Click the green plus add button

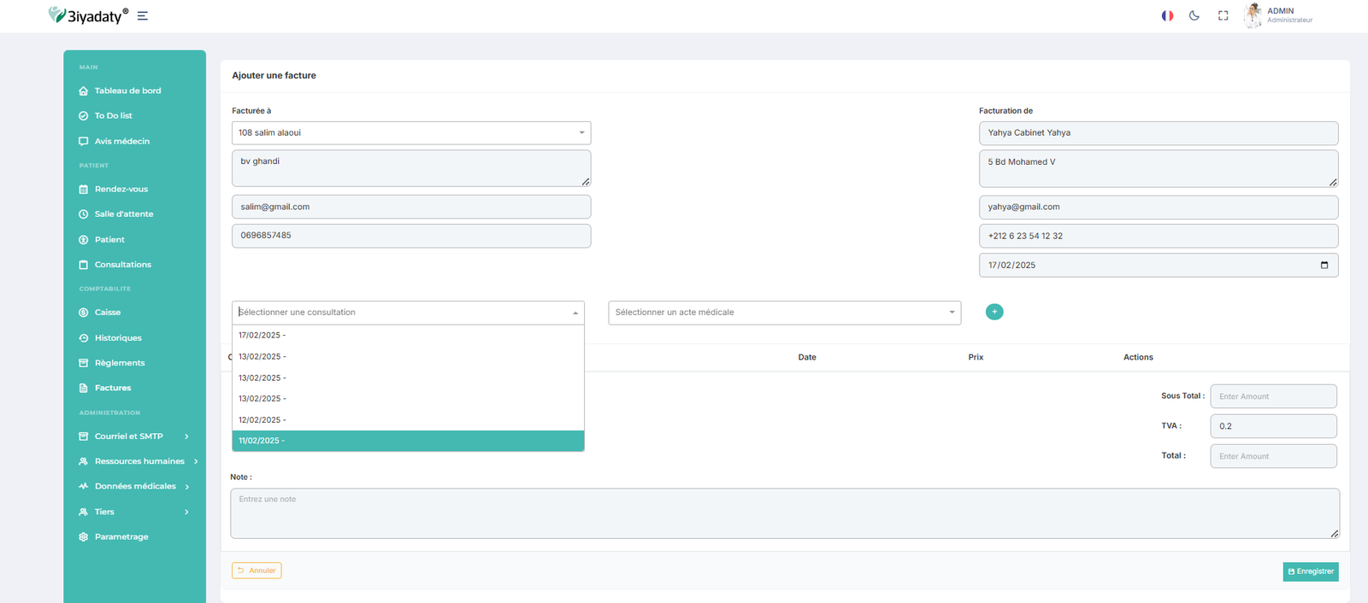coord(994,312)
